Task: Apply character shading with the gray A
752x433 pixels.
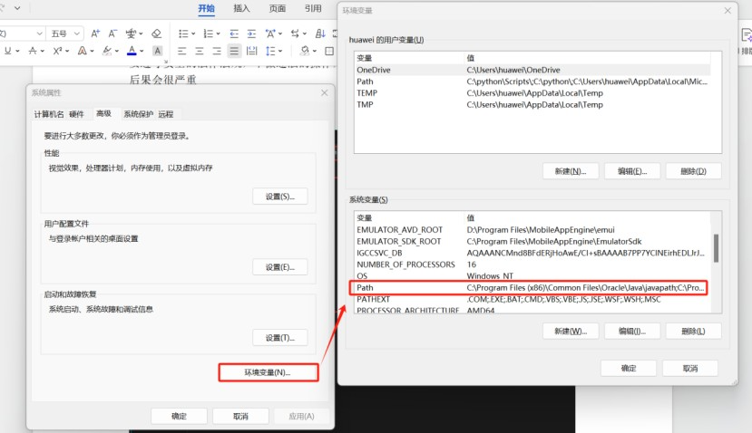Action: pyautogui.click(x=157, y=51)
